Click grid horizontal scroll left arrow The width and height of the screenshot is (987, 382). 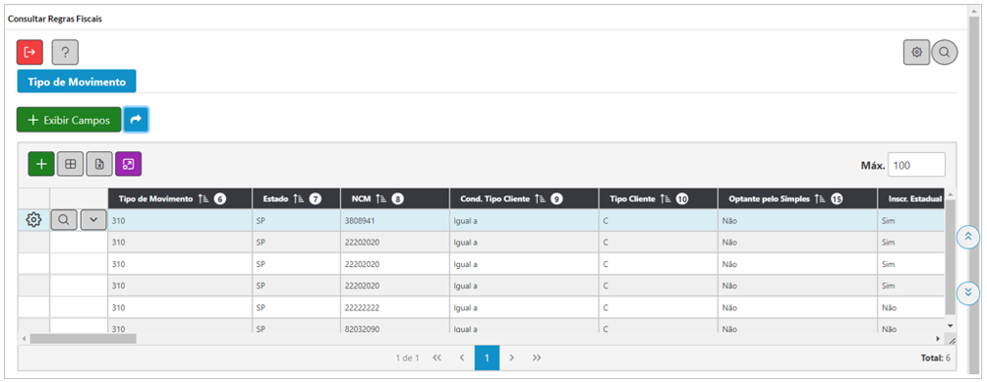[24, 338]
